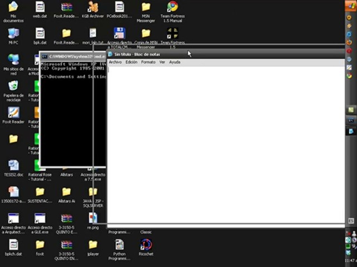The image size is (357, 267).
Task: Open the Archivo menu in Bloc de notas
Action: coord(115,62)
